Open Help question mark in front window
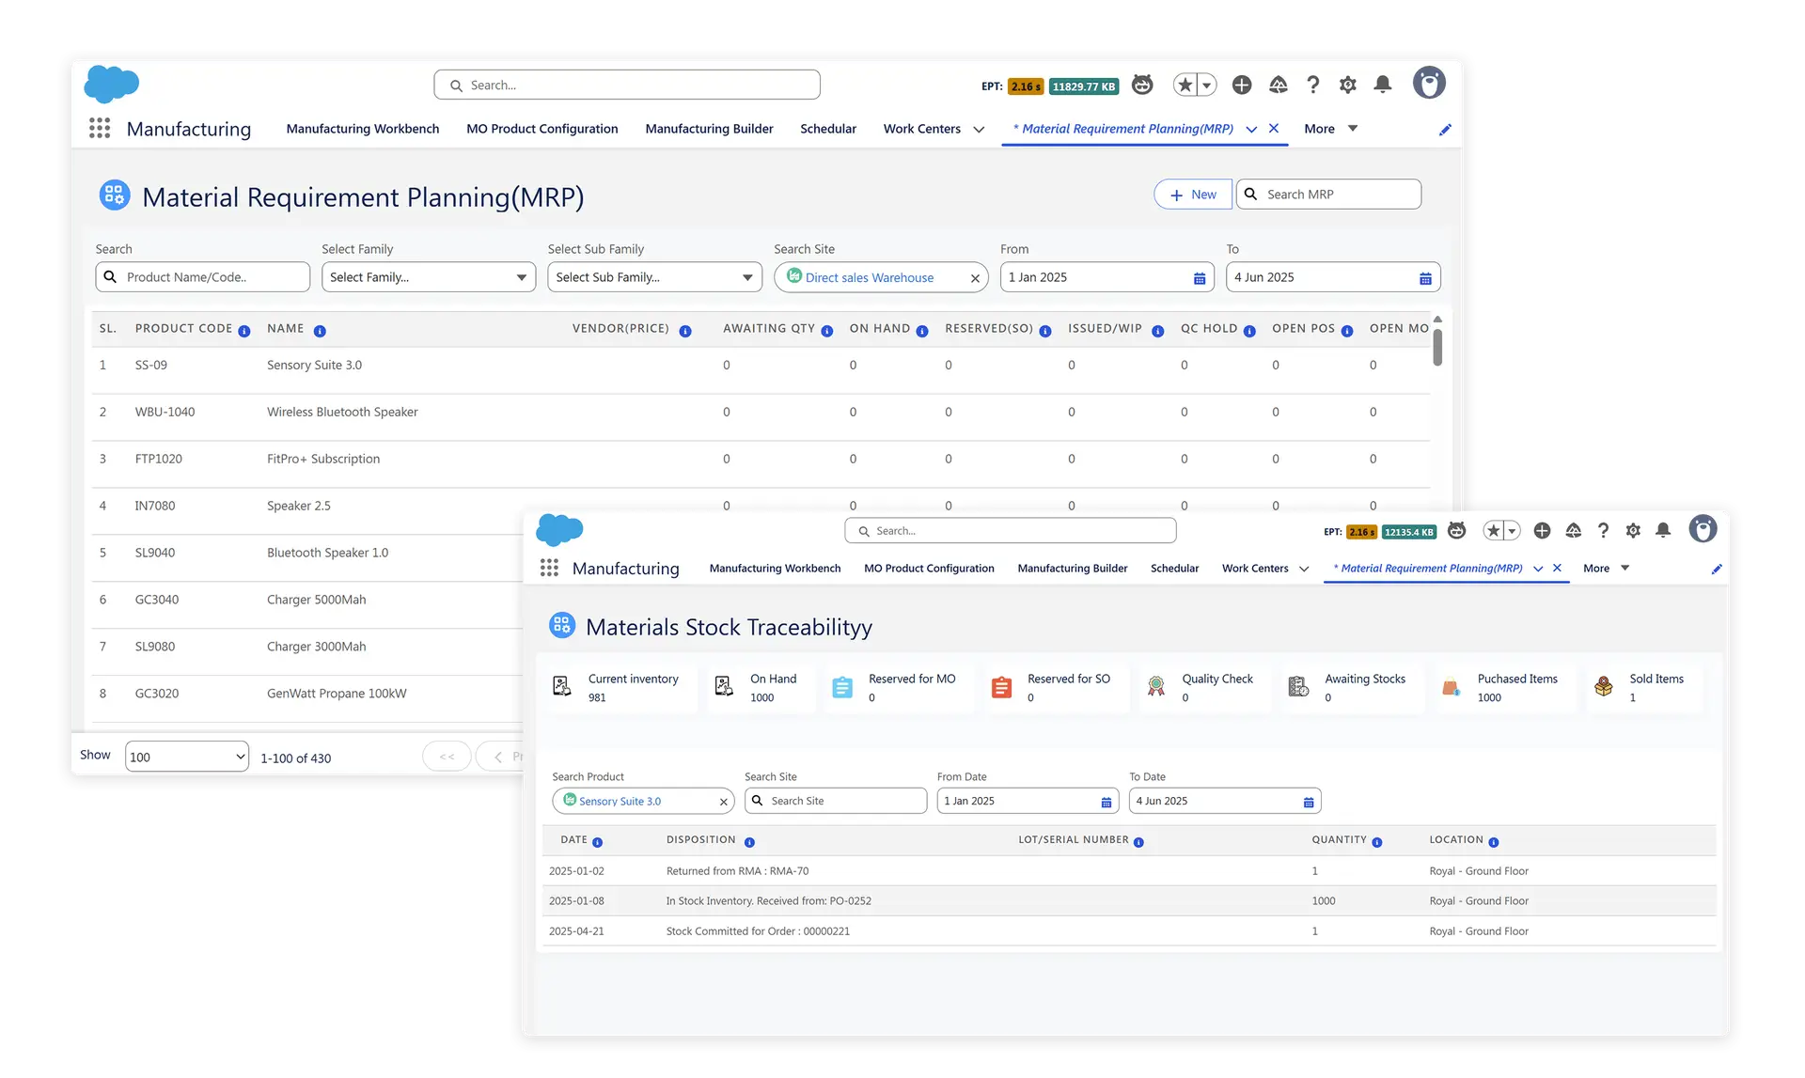The height and width of the screenshot is (1078, 1805). coord(1604,531)
